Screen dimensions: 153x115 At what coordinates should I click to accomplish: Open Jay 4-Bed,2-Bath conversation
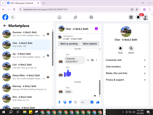(26, 56)
